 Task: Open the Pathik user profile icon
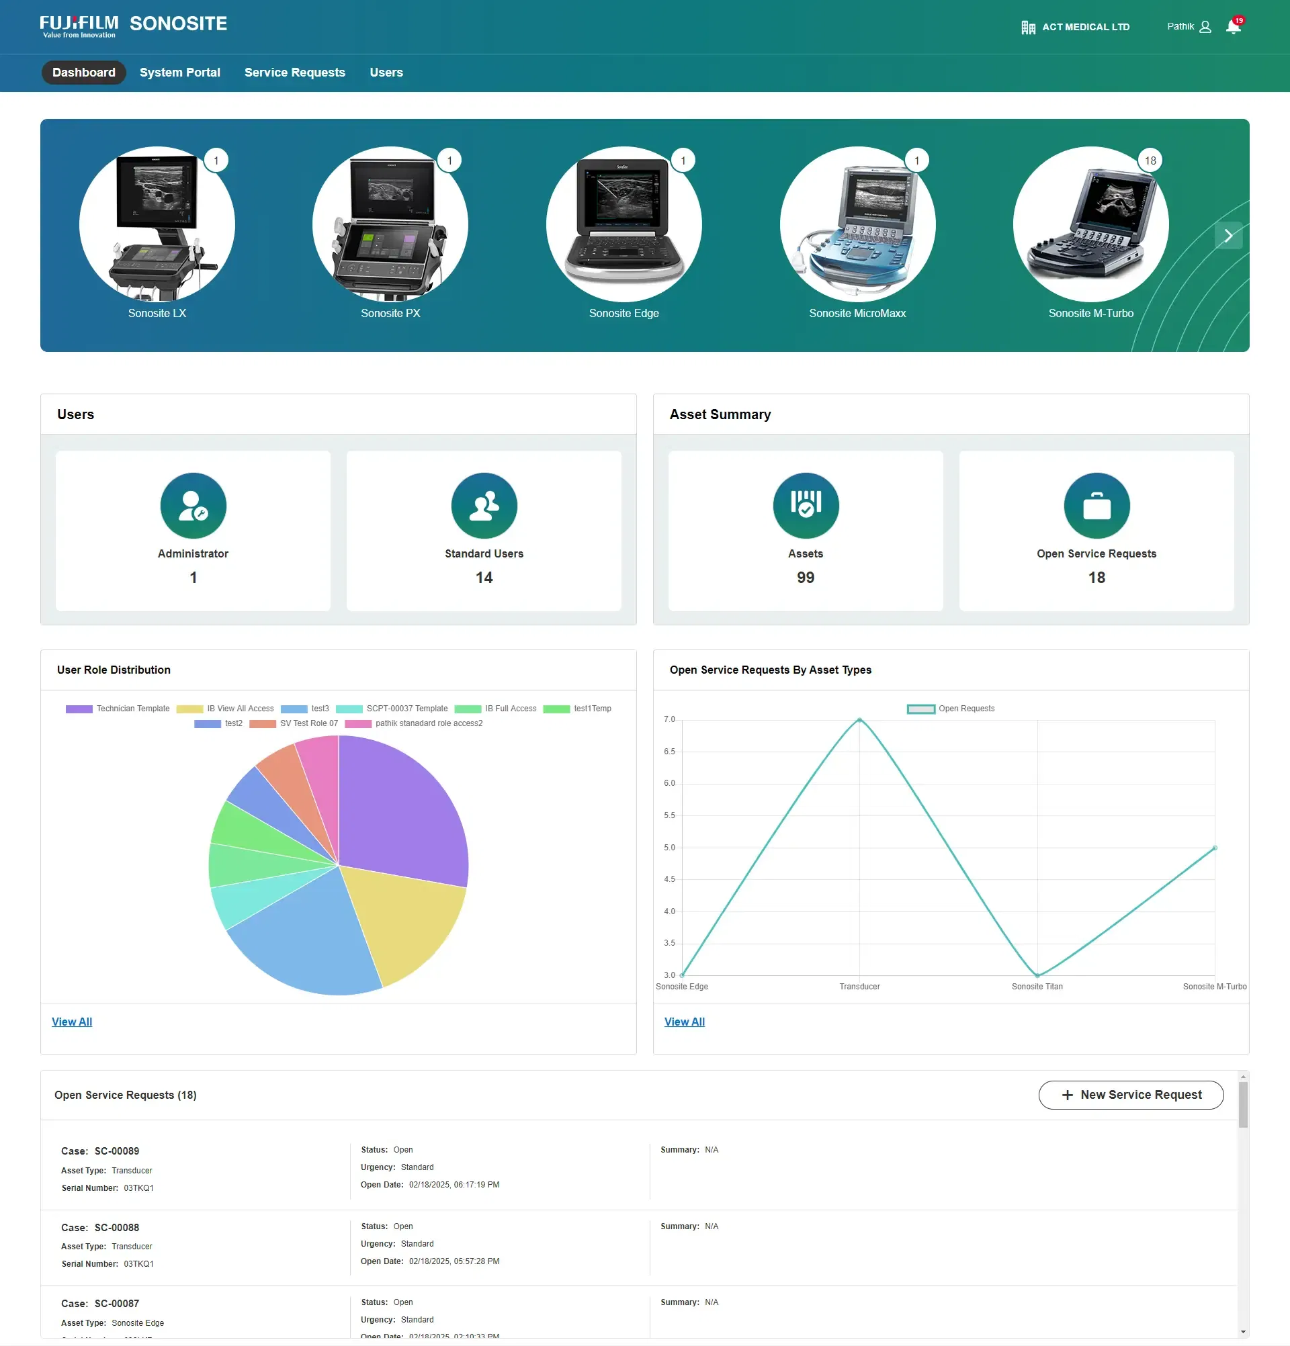pos(1205,26)
